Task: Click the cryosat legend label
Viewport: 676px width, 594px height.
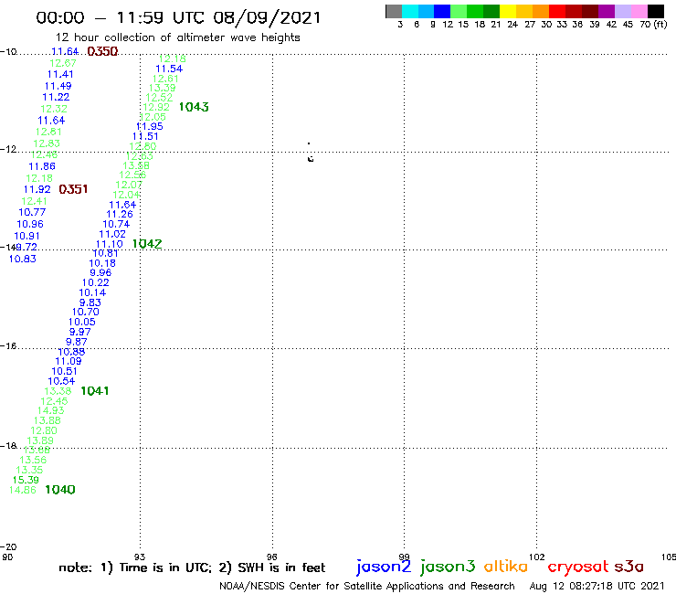Action: (578, 567)
